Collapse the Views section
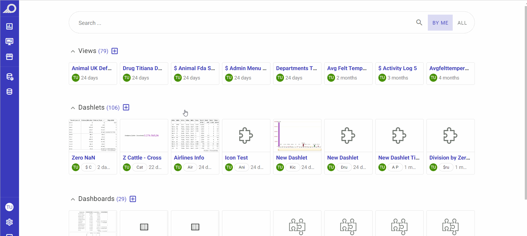Viewport: 527px width, 236px height. [x=73, y=51]
